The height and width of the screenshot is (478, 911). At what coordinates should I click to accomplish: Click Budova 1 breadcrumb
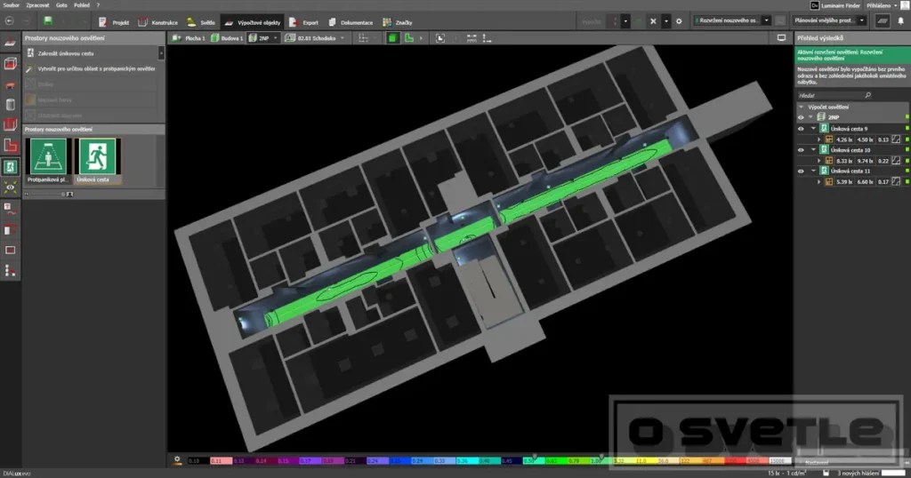point(228,38)
